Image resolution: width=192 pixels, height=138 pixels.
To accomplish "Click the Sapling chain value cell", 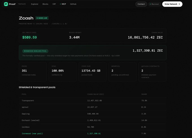I will [93, 114].
